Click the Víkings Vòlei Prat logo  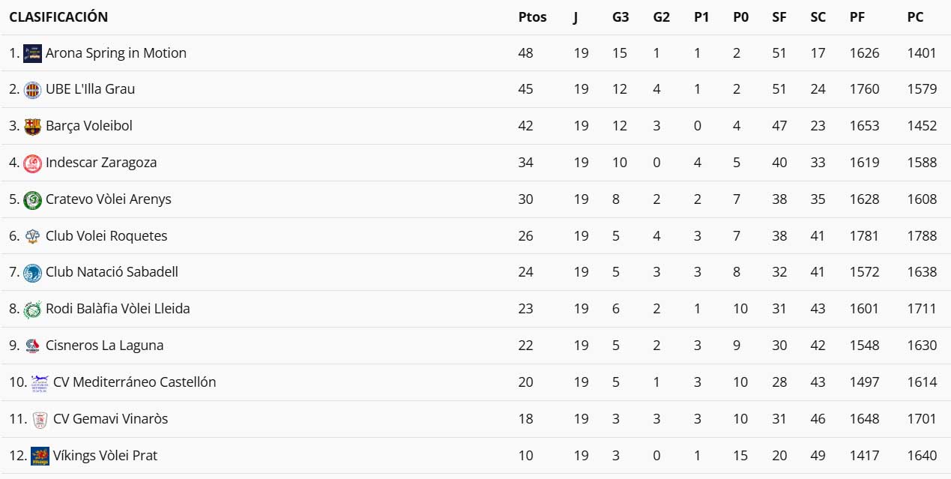(40, 456)
